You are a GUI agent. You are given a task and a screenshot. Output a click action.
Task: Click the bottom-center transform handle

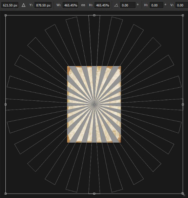[x=94, y=194]
